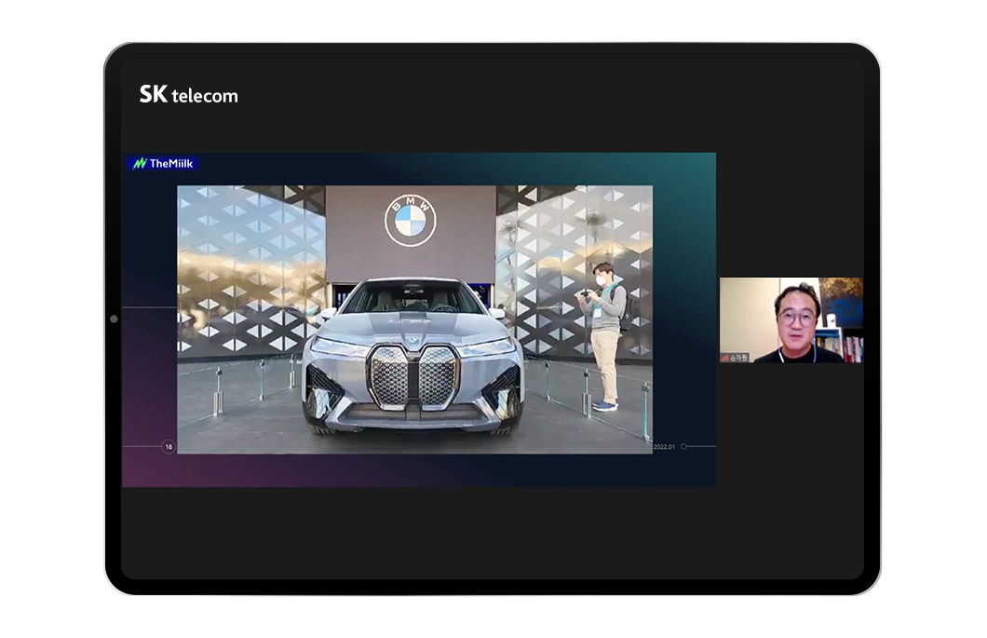987x638 pixels.
Task: Click the circle marker beside 2022.01
Action: [x=683, y=446]
